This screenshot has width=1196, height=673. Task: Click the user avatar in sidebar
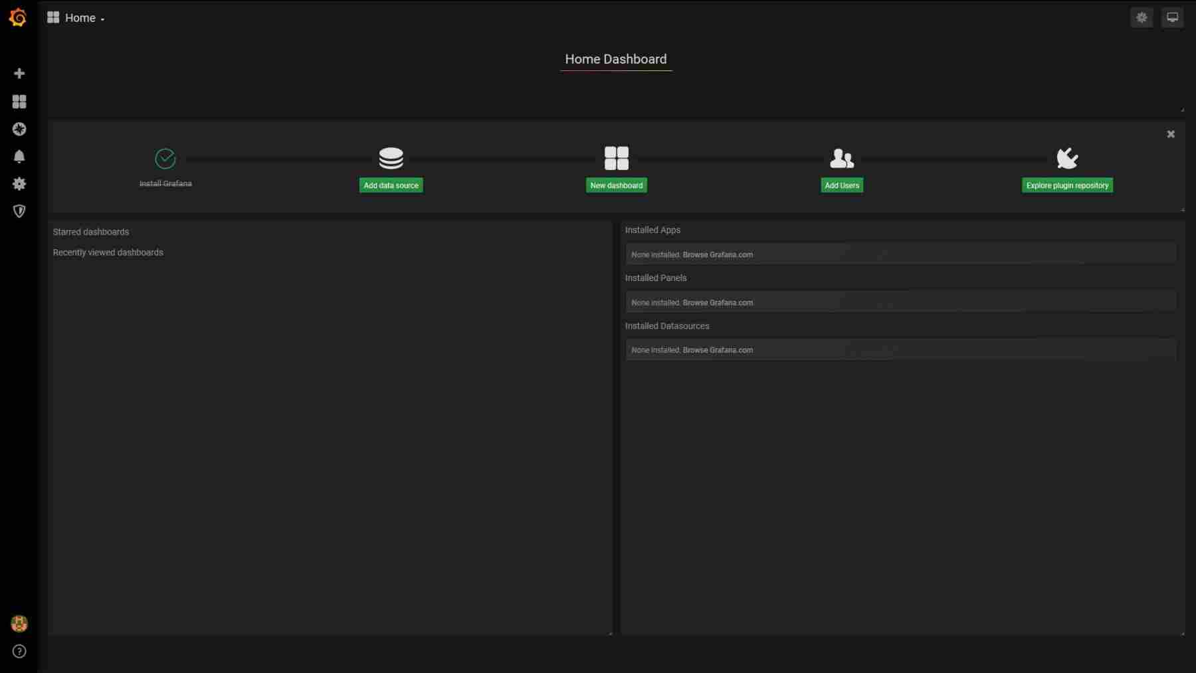19,623
